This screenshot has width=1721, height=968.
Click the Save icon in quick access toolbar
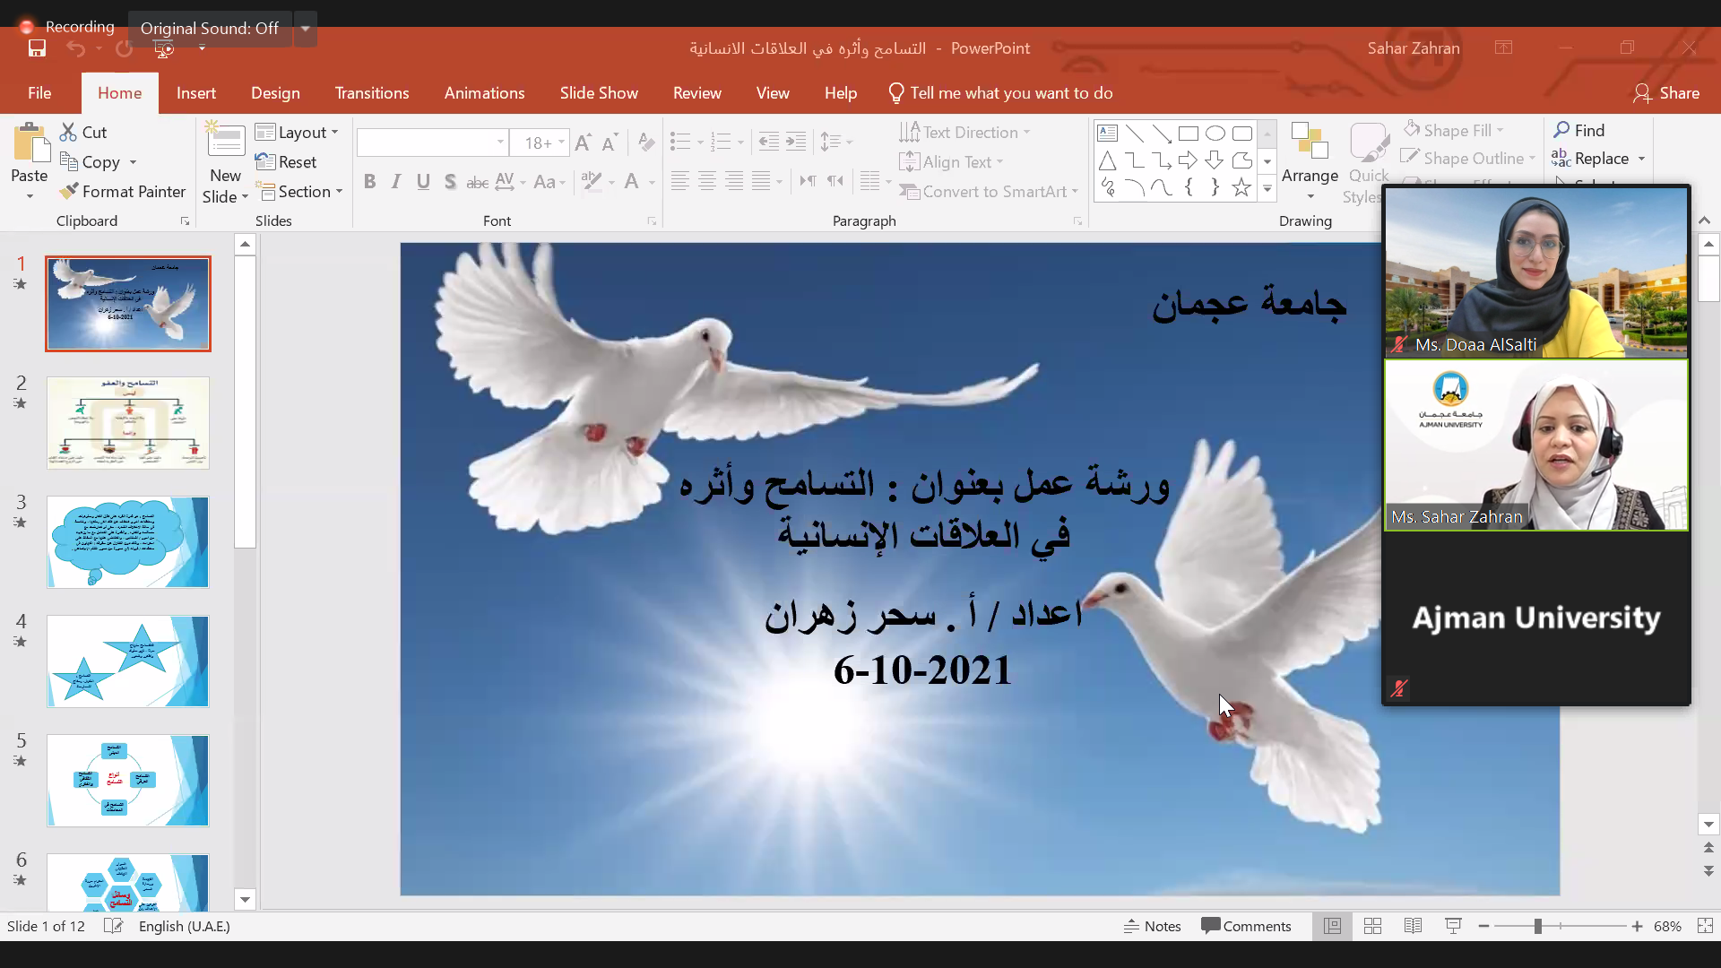click(37, 48)
